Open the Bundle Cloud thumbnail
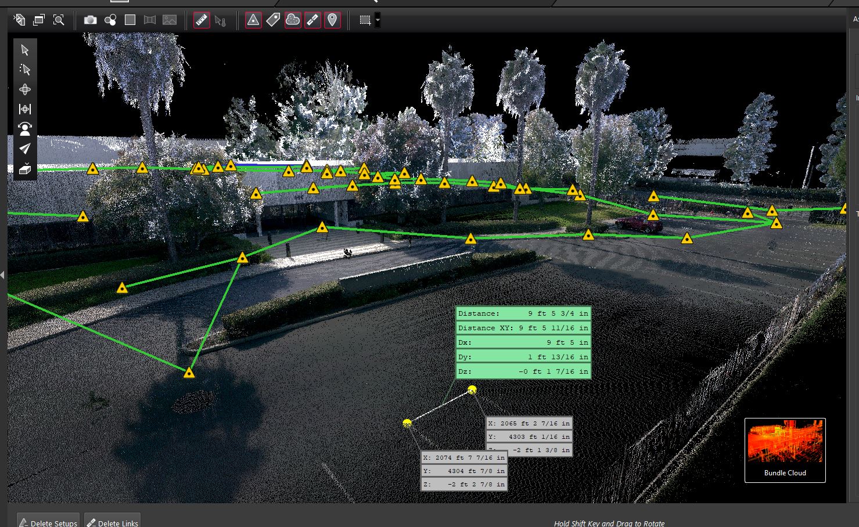 [x=785, y=450]
